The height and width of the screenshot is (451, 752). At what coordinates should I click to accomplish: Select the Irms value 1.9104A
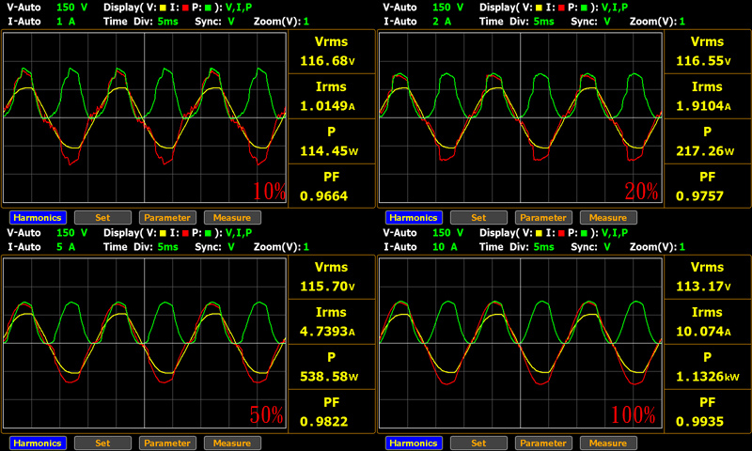pyautogui.click(x=703, y=106)
